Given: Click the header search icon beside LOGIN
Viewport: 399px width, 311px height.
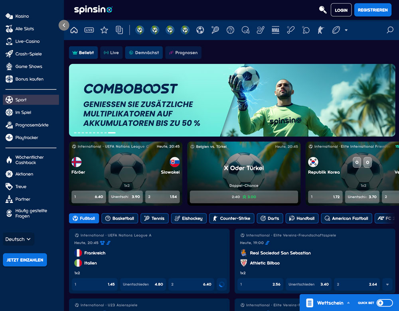Looking at the screenshot, I should 323,10.
